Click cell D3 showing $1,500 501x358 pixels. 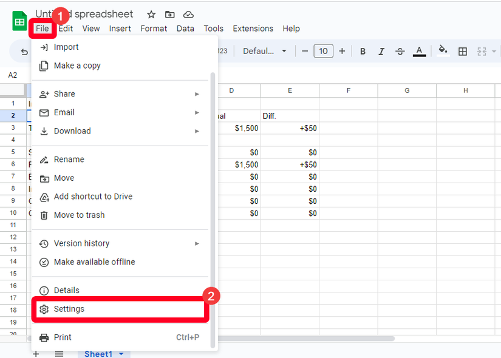[x=239, y=128]
